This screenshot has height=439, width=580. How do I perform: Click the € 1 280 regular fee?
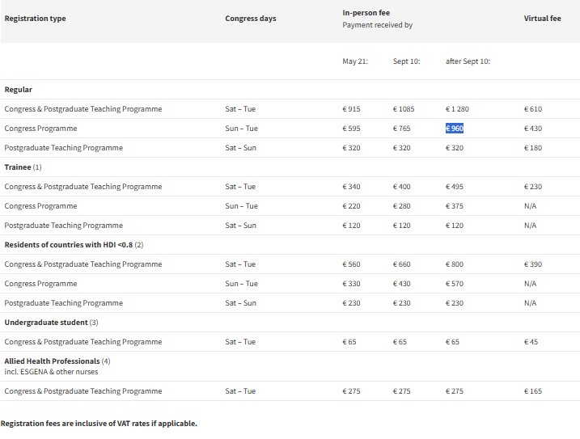coord(457,109)
